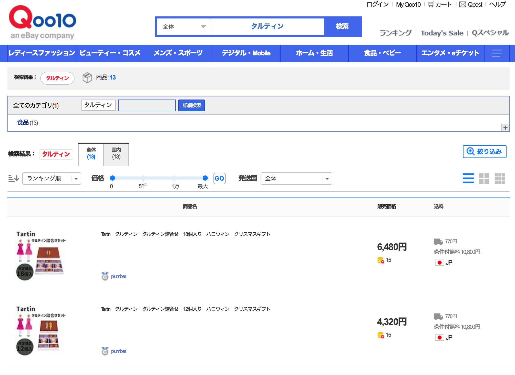This screenshot has width=515, height=375.
Task: Click the minimum price slider handle
Action: (x=112, y=178)
